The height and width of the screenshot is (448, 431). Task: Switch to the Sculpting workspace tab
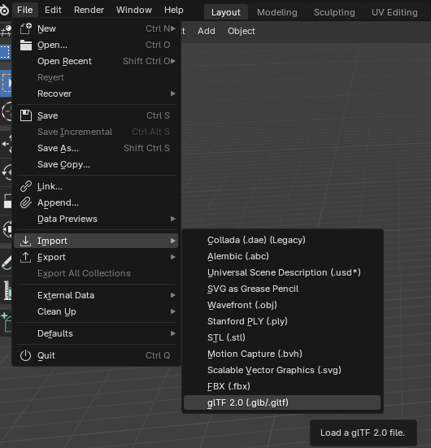pyautogui.click(x=334, y=12)
